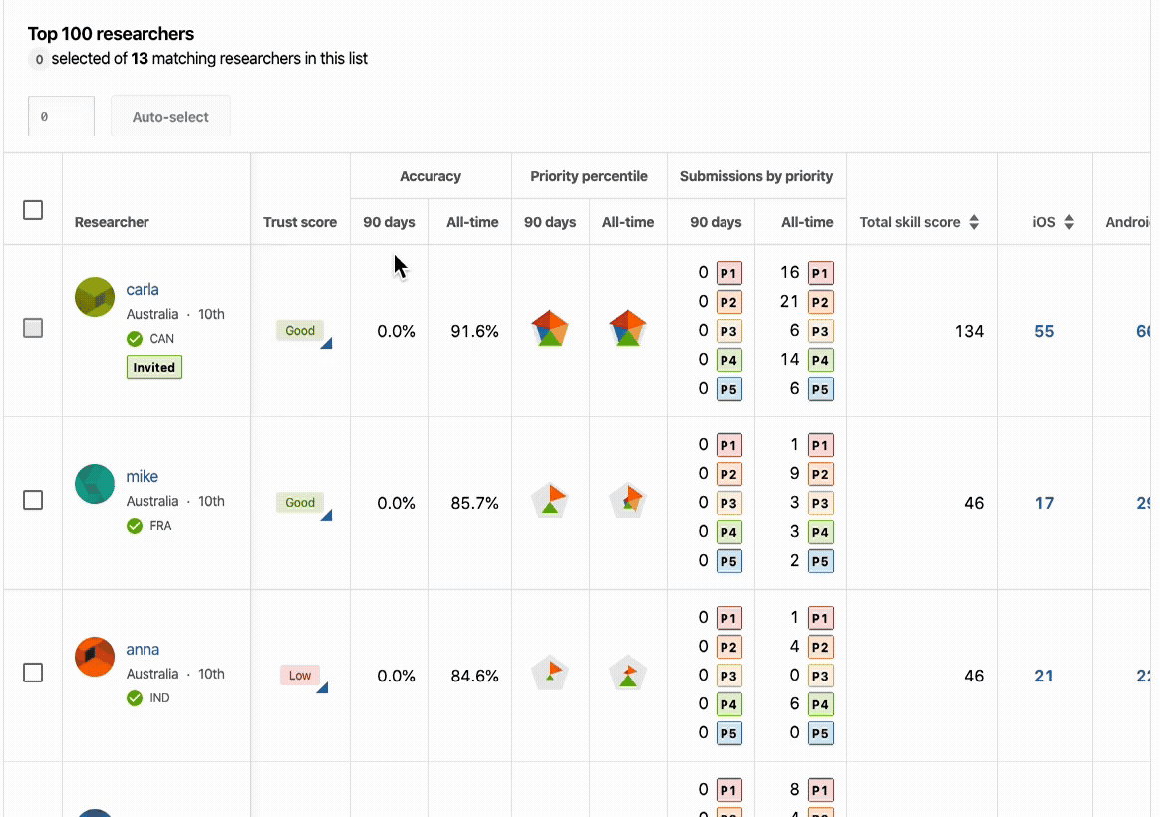The image size is (1160, 817).
Task: Click the auto-select number input field
Action: pyautogui.click(x=62, y=117)
